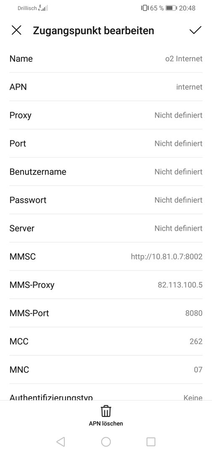
Task: Tap the APN löschen label
Action: click(x=106, y=424)
